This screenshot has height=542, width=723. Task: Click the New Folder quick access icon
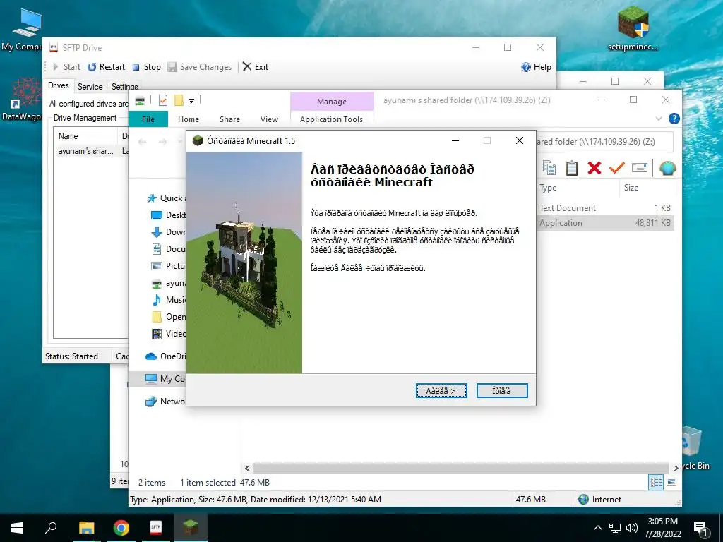point(179,100)
